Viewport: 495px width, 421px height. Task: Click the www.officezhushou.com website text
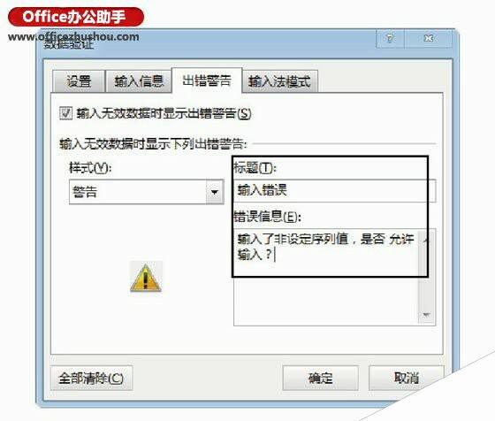click(x=73, y=36)
